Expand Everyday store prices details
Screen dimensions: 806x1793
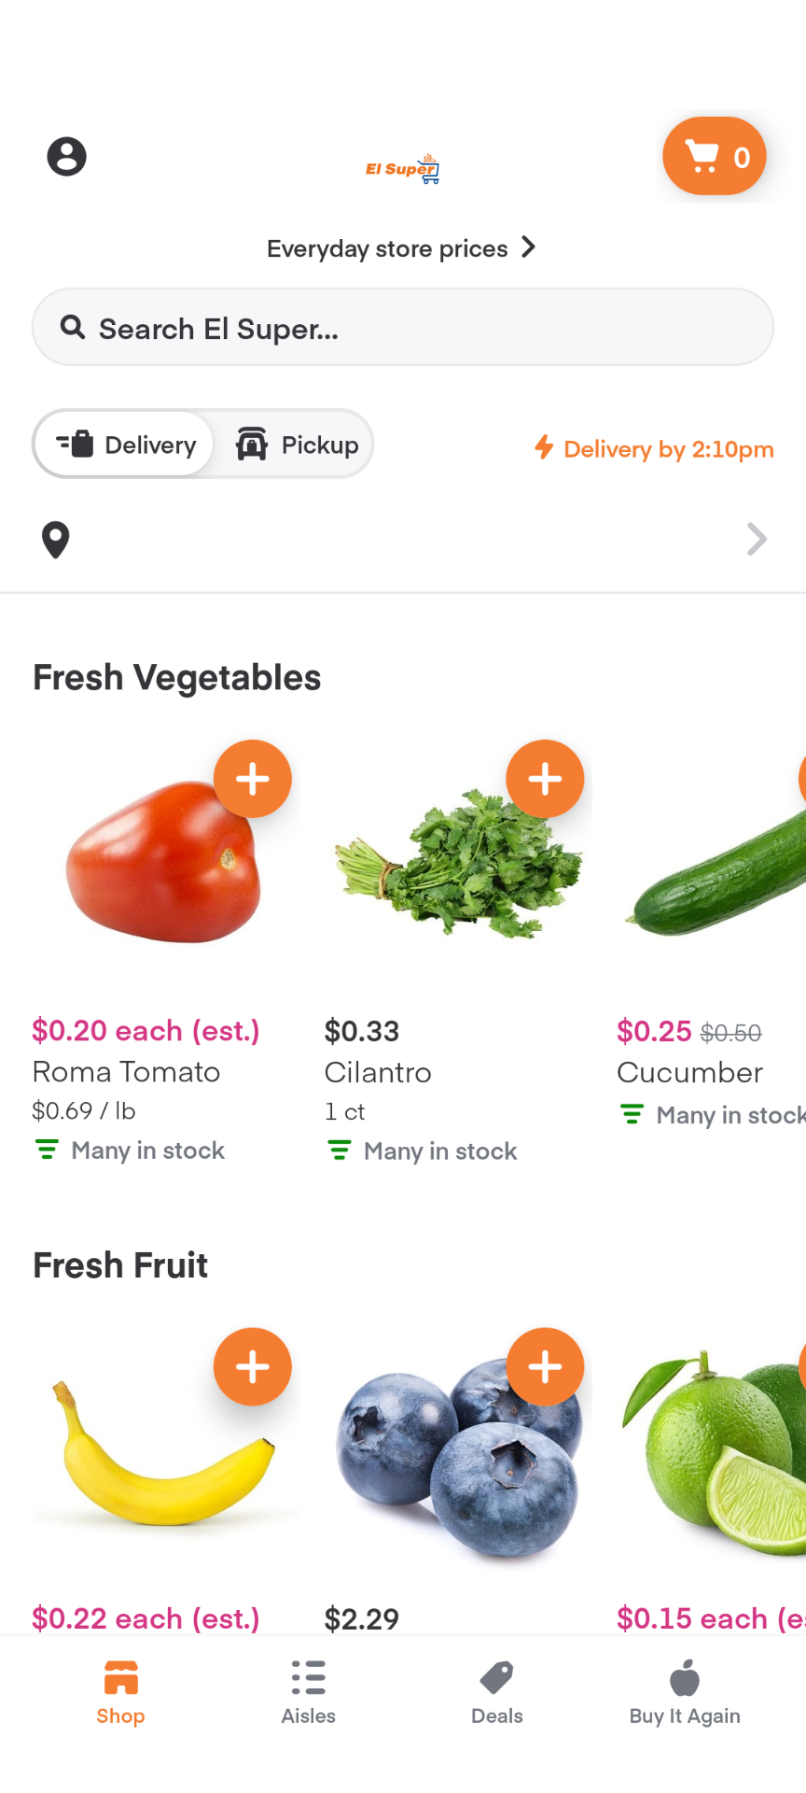click(401, 248)
